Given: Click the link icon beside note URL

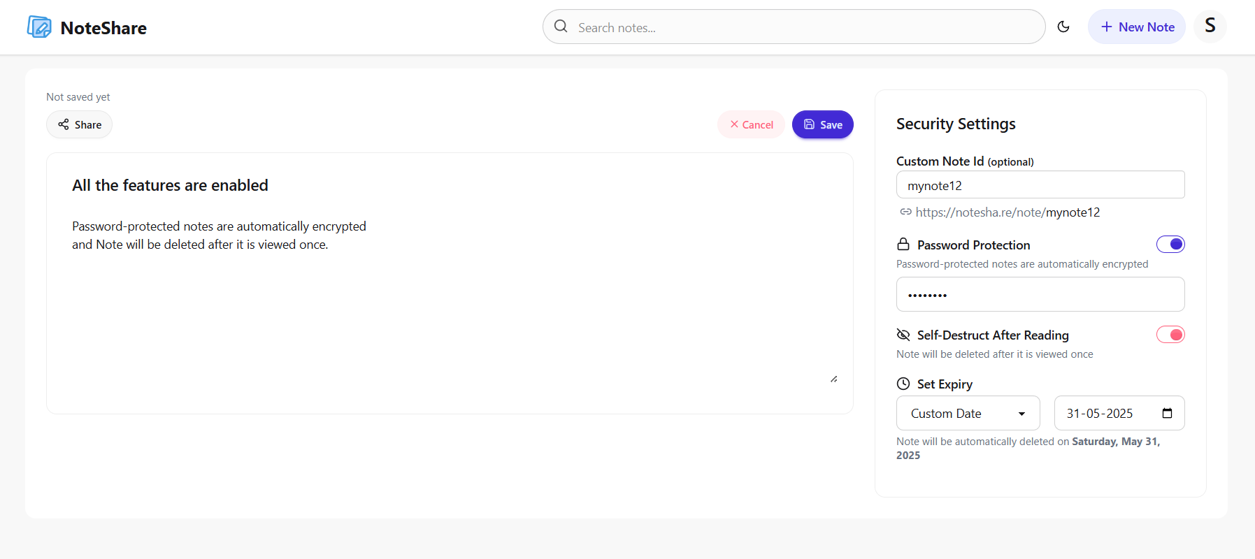Looking at the screenshot, I should point(905,212).
